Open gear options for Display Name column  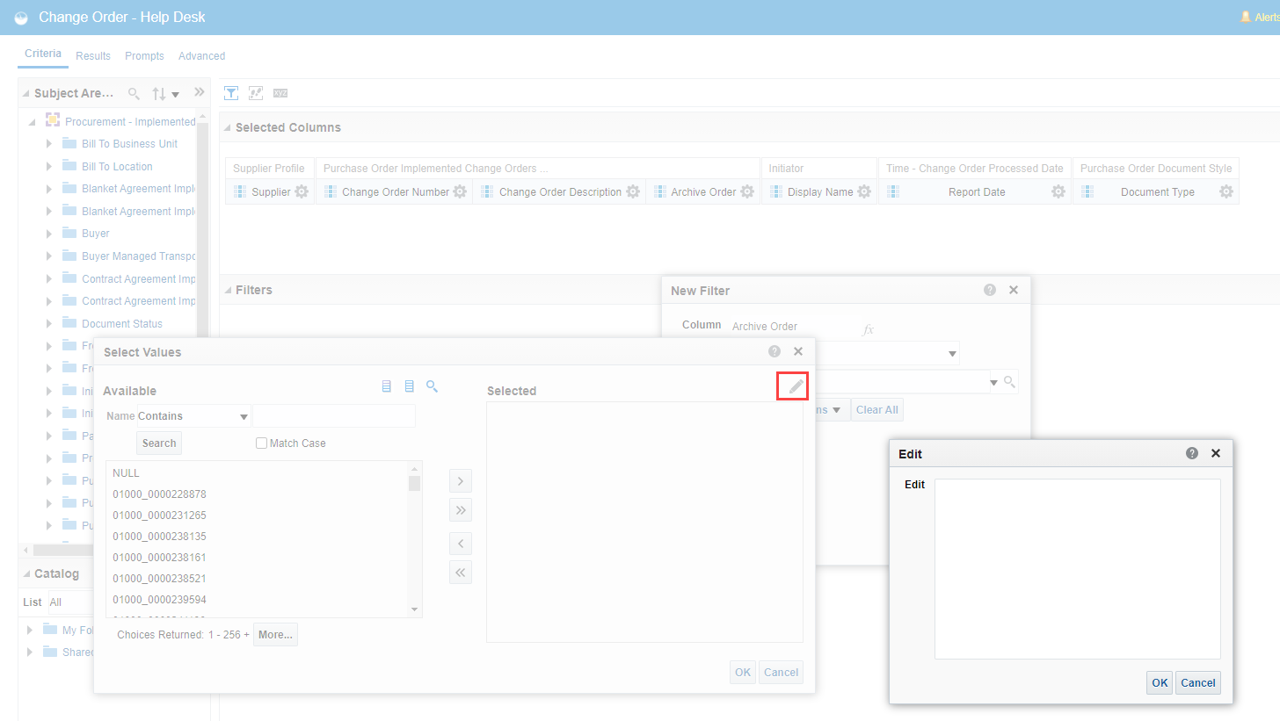click(864, 191)
